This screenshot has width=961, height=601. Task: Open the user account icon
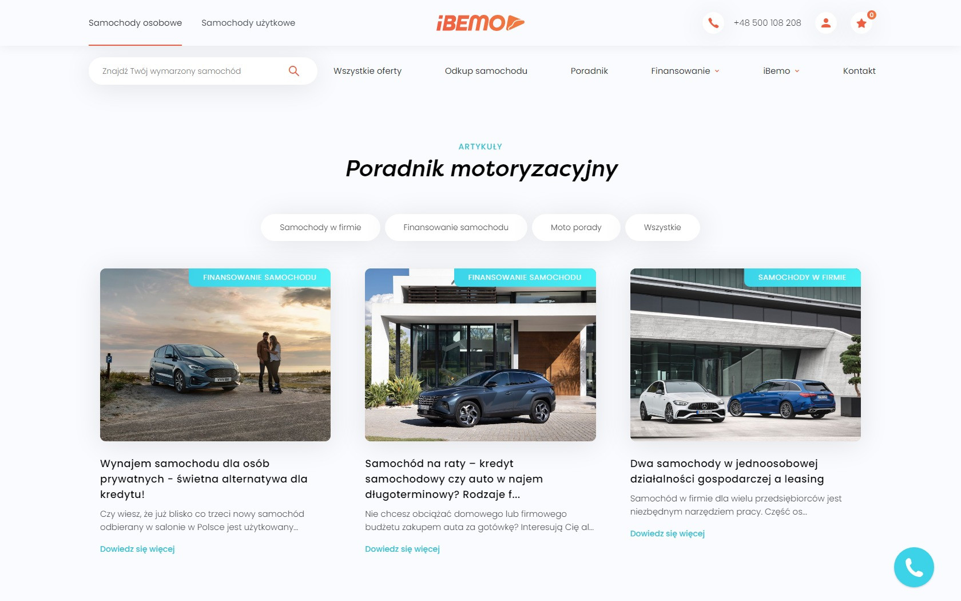pyautogui.click(x=825, y=23)
